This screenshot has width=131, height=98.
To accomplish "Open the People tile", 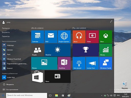I will (x=38, y=50).
